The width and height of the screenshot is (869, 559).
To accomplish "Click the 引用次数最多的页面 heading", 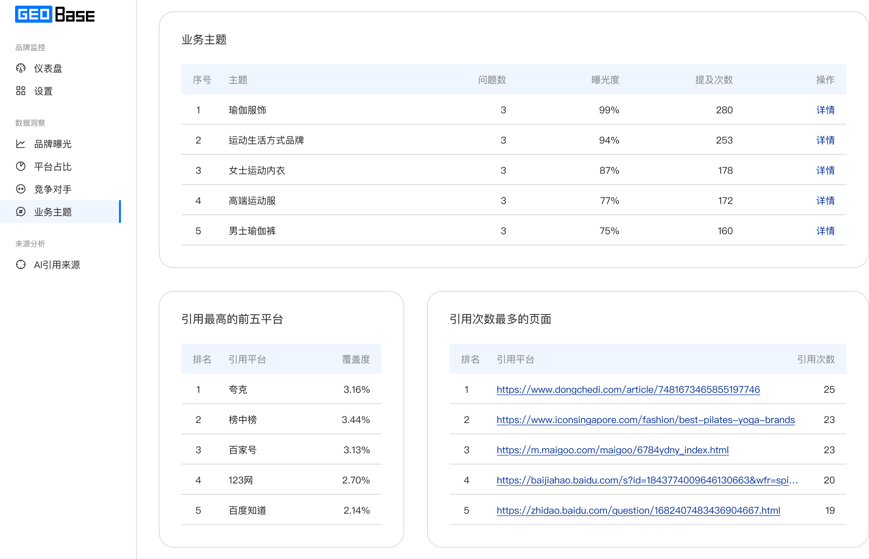I will (500, 319).
